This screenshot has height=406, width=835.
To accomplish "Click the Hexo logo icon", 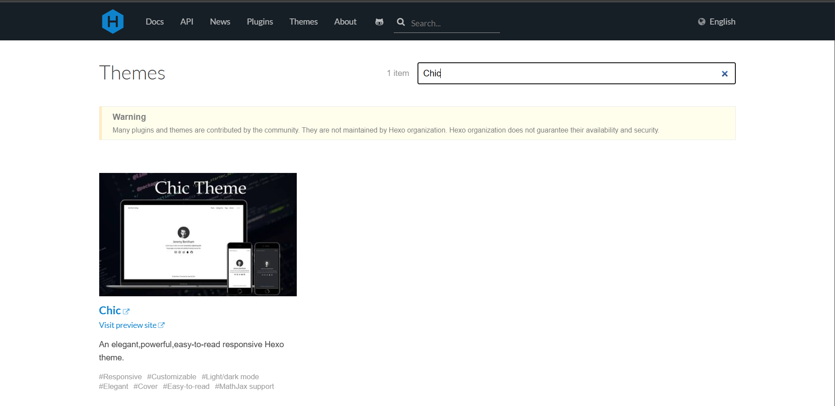I will tap(113, 22).
